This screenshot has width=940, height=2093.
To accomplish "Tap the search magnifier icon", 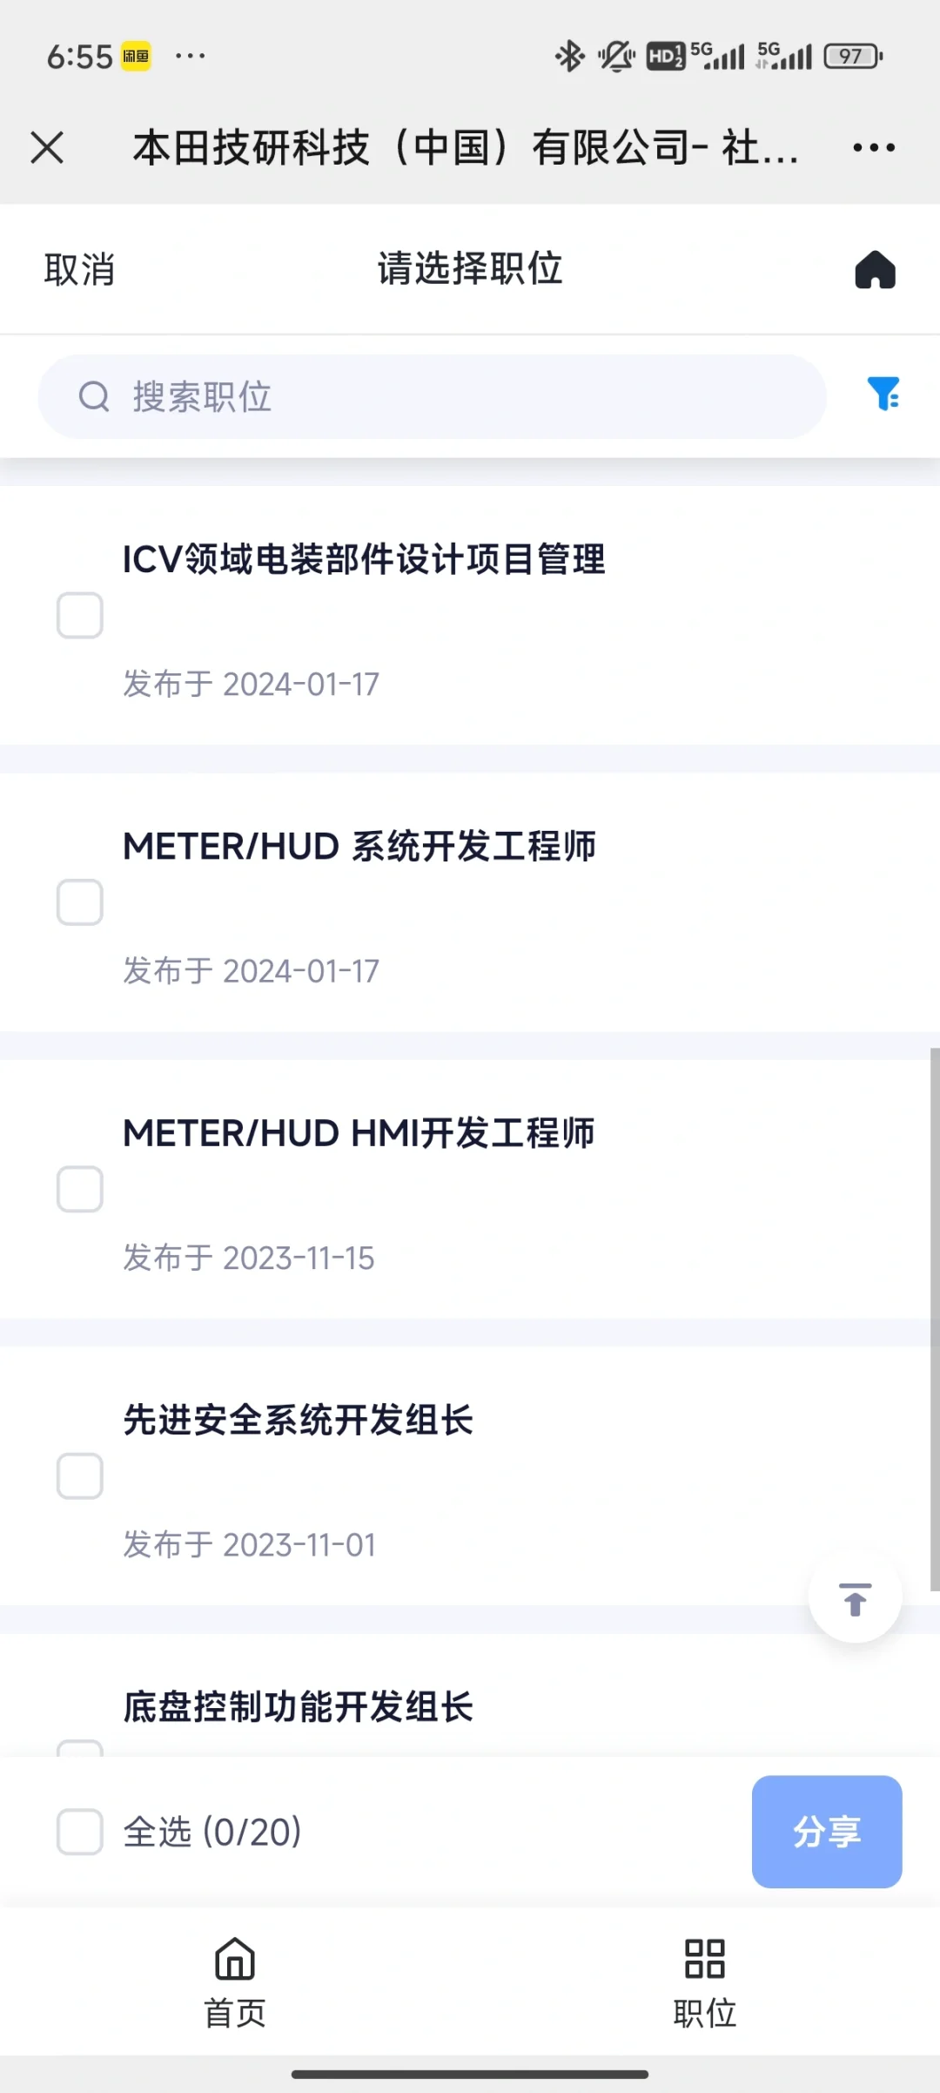I will pos(94,397).
